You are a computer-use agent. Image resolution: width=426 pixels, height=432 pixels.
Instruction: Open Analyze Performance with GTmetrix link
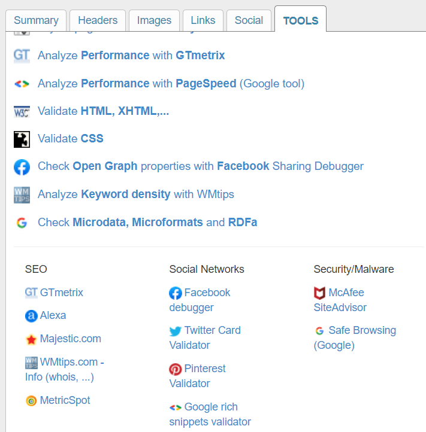131,56
